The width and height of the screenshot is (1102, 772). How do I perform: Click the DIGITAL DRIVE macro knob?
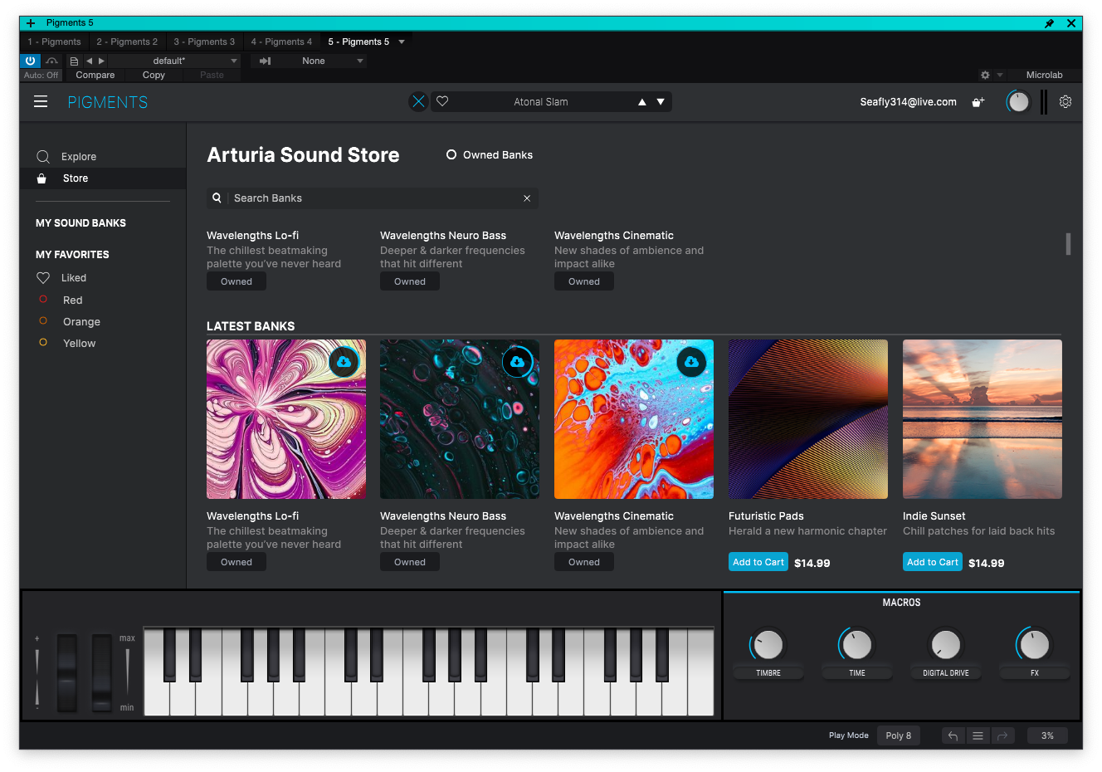click(x=946, y=644)
